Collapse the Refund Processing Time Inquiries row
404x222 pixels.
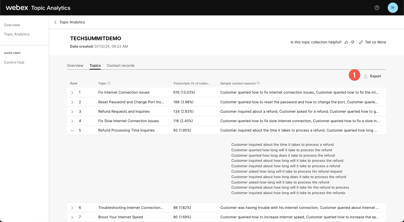pos(72,130)
